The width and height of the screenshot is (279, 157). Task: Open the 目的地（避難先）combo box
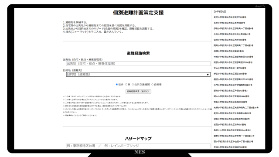tap(138, 75)
